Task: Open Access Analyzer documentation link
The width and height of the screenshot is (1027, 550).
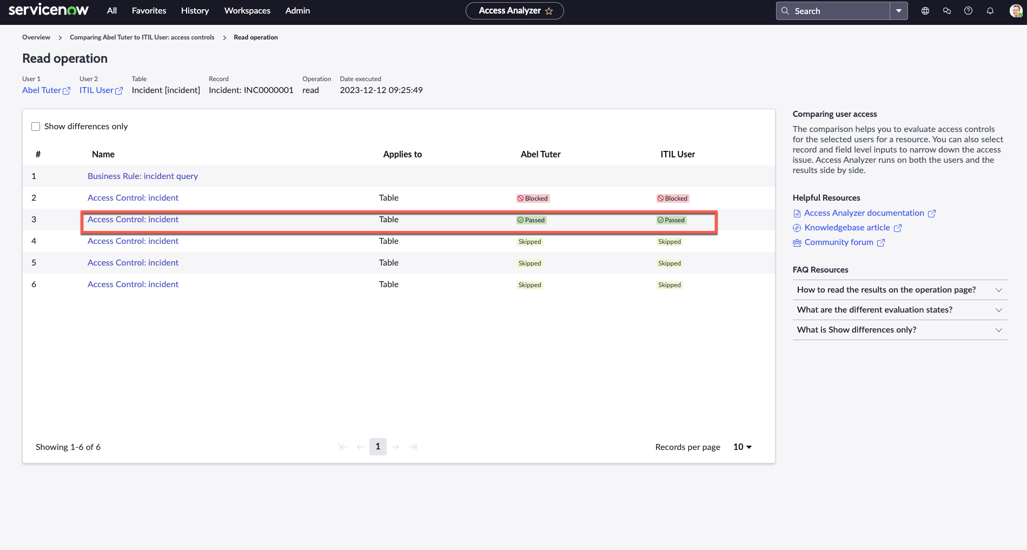Action: pos(864,213)
